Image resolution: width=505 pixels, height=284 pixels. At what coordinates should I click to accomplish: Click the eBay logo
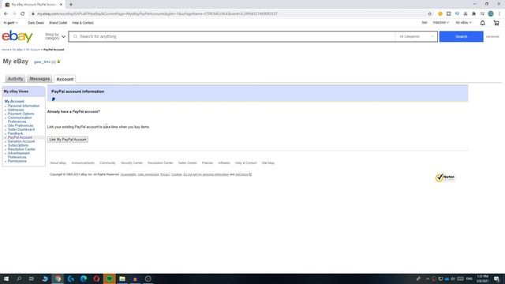(17, 36)
